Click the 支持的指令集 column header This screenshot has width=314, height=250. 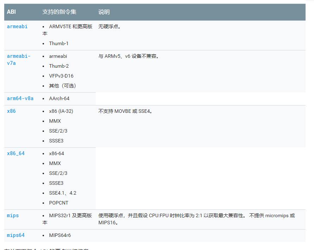pos(59,12)
